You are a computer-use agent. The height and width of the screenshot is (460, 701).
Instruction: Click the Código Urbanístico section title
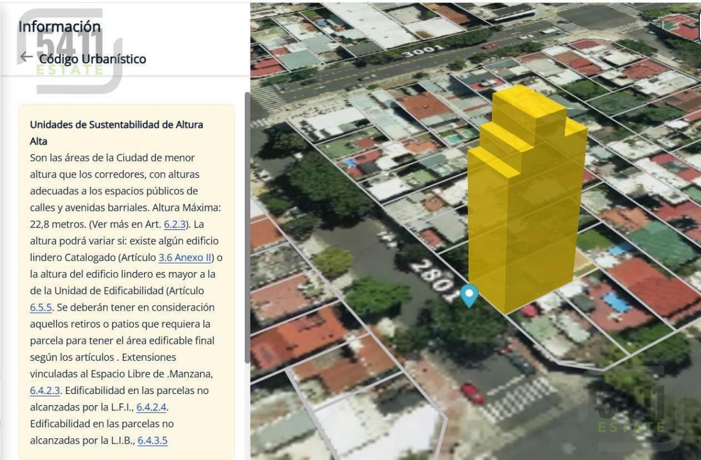click(x=92, y=59)
